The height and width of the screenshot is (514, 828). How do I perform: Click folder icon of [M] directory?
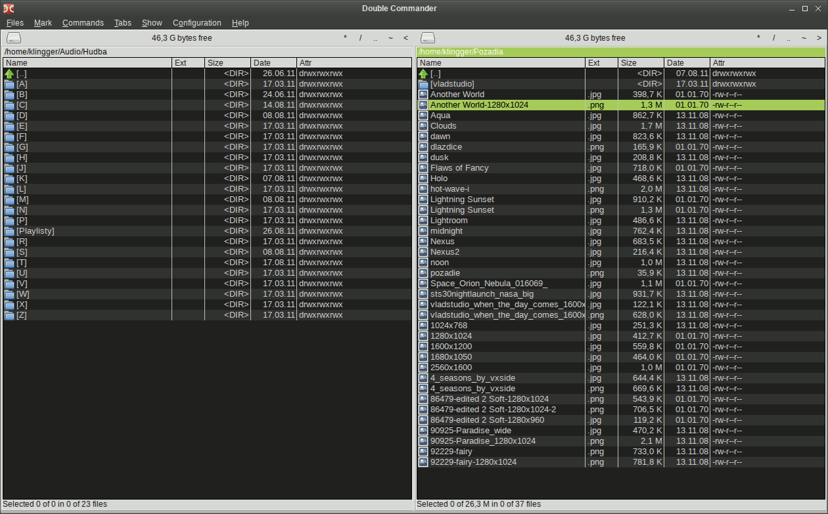pyautogui.click(x=9, y=200)
